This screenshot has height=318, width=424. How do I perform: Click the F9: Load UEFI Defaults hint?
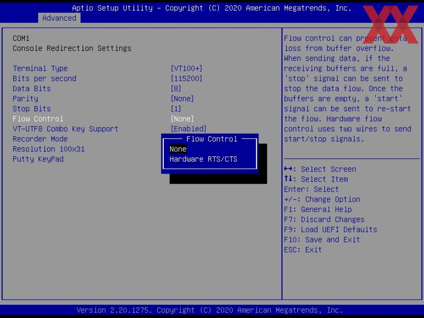[330, 229]
